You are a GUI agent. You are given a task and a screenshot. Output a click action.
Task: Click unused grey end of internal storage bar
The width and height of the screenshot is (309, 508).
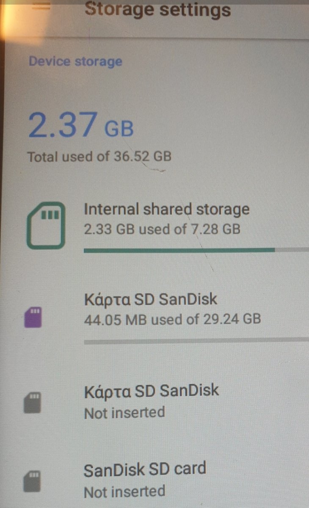292,250
